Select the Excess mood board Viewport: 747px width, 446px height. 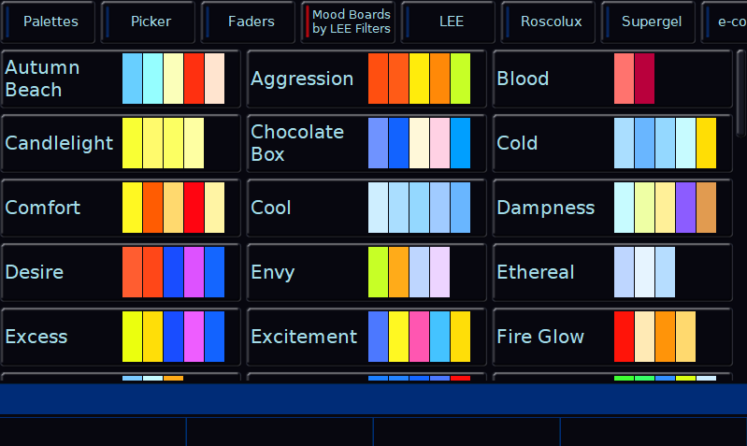coord(121,337)
